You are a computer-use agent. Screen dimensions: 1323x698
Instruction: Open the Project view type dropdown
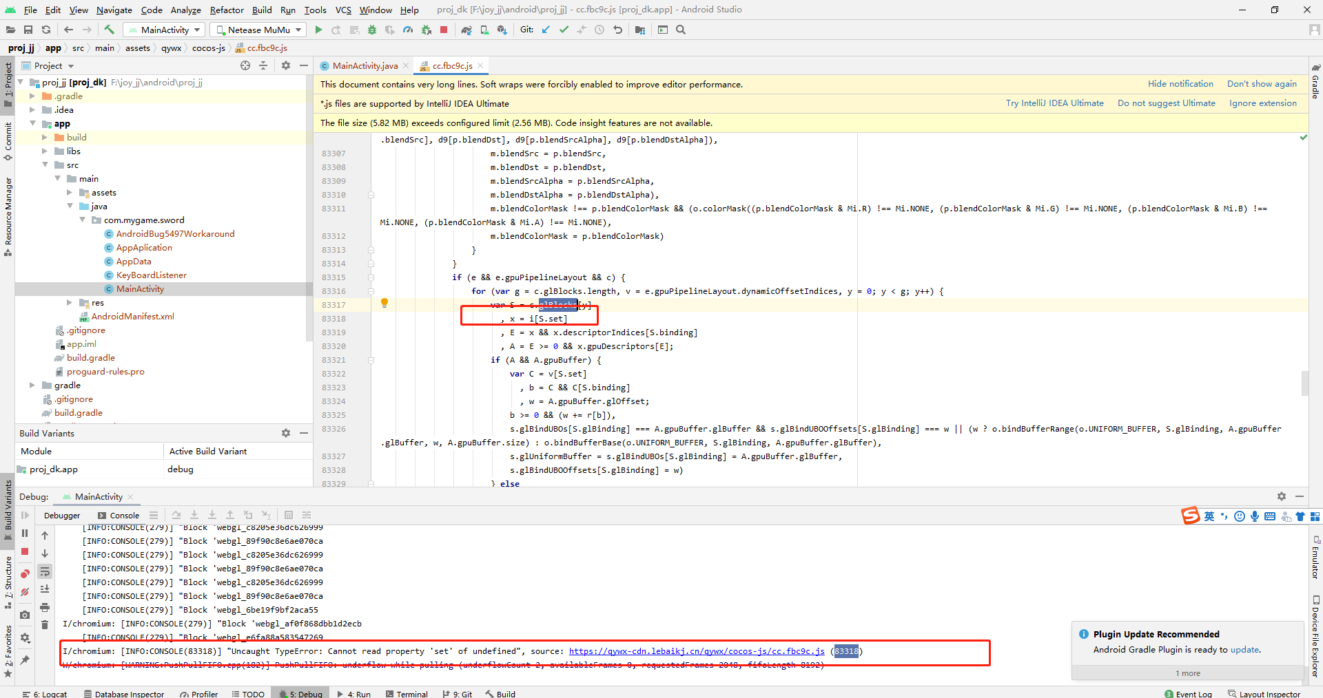coord(48,65)
